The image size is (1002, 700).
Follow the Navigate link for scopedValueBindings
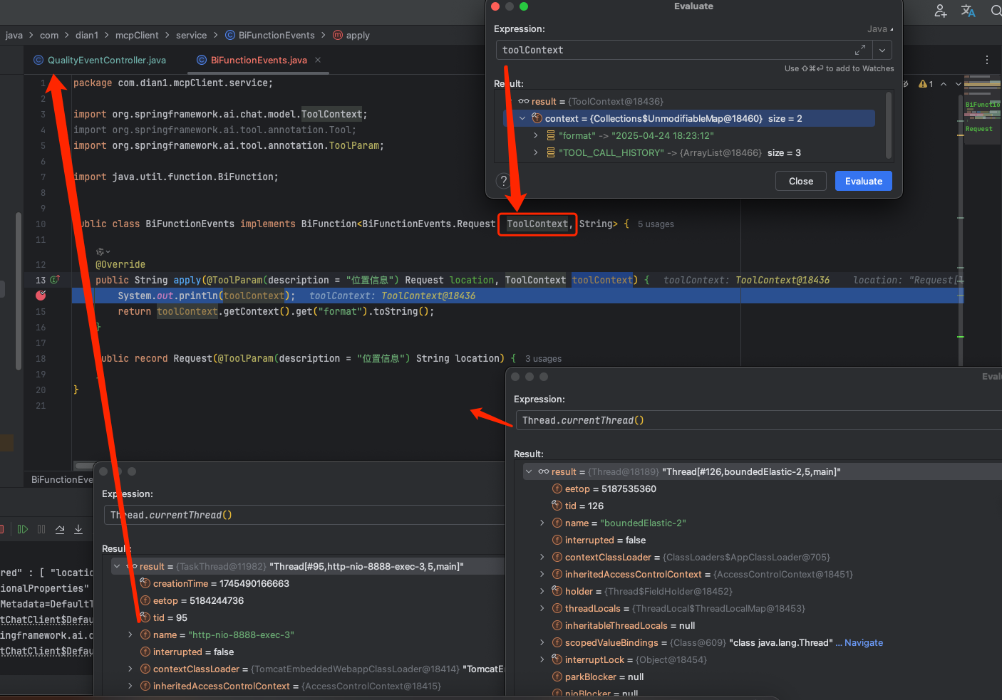pos(863,642)
